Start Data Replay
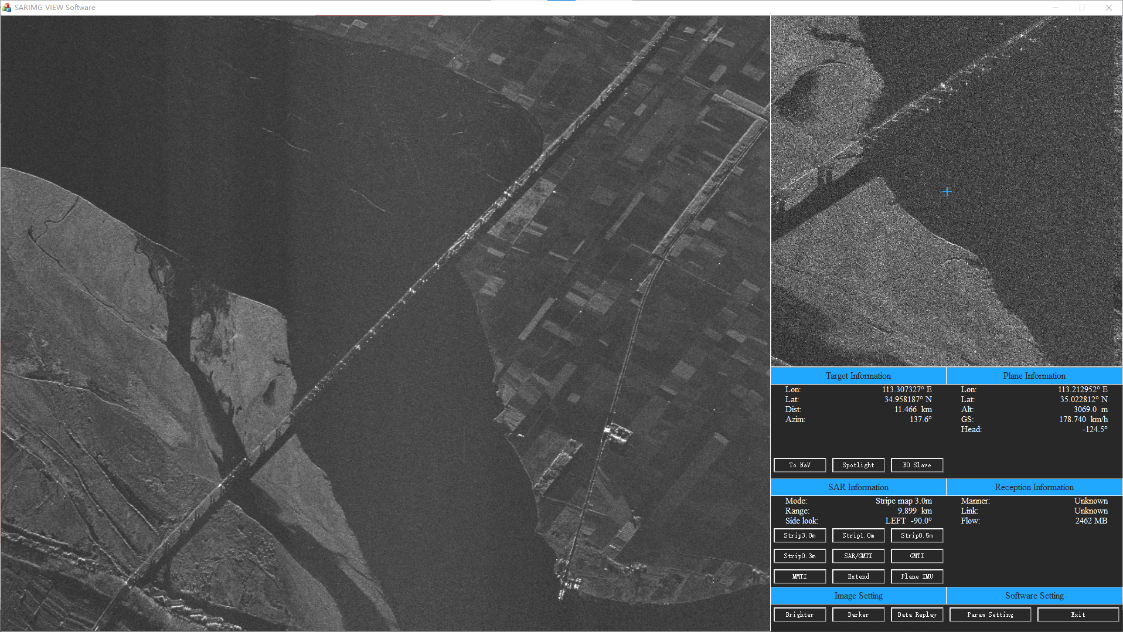This screenshot has height=632, width=1123. [x=917, y=614]
